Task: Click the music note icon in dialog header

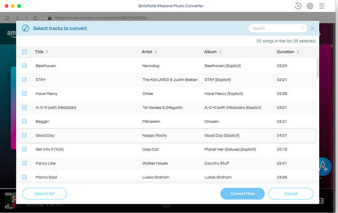Action: 26,28
